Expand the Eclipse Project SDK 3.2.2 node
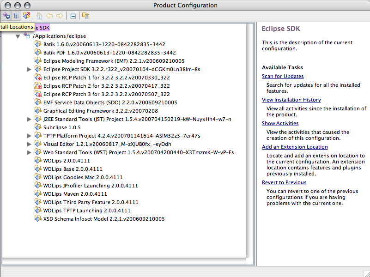 (x=30, y=69)
